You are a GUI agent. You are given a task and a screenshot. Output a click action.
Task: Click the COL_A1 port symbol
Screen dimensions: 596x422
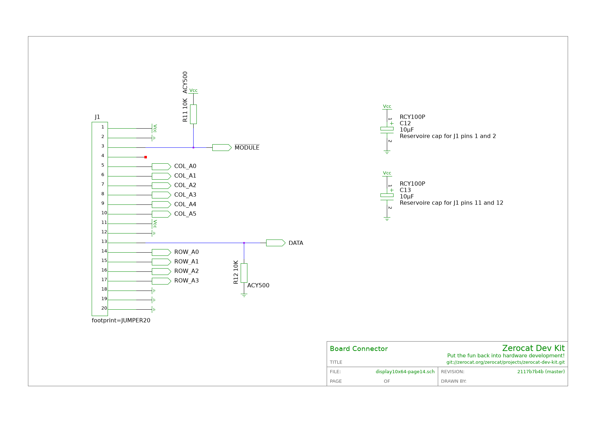point(161,176)
